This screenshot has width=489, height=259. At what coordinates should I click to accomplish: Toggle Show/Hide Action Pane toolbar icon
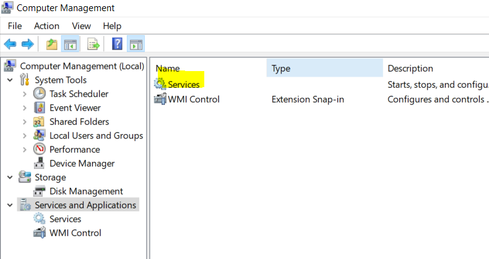[136, 44]
